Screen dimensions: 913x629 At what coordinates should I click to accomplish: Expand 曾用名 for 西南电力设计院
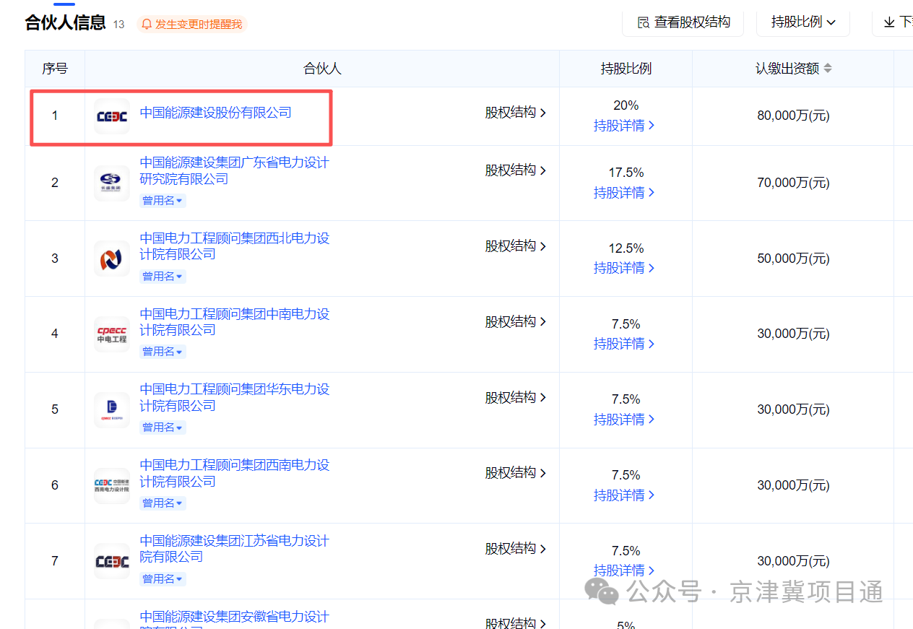click(x=163, y=503)
